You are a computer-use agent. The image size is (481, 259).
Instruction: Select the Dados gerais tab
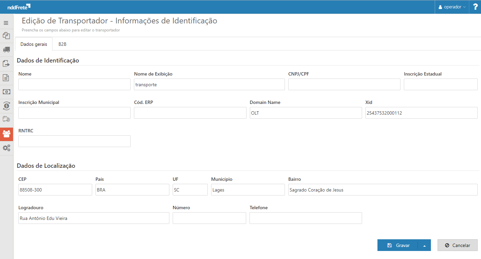(x=34, y=44)
